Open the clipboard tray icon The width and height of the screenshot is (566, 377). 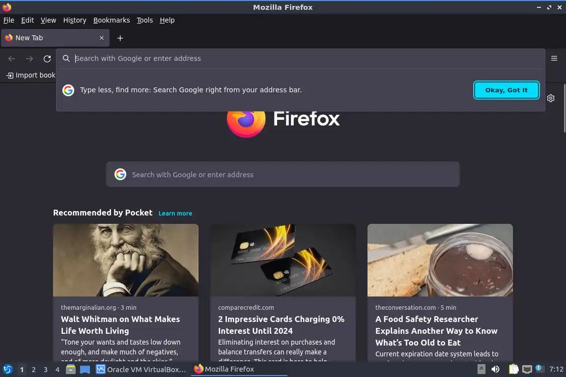click(x=513, y=369)
